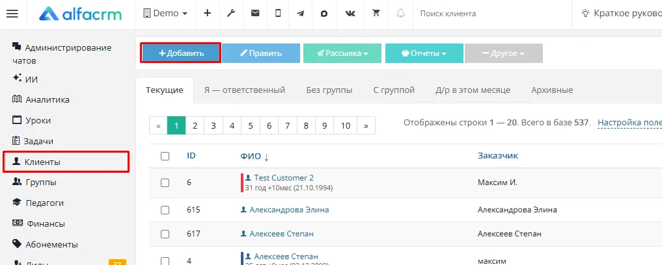
Task: Click the mobile phone icon
Action: [278, 14]
